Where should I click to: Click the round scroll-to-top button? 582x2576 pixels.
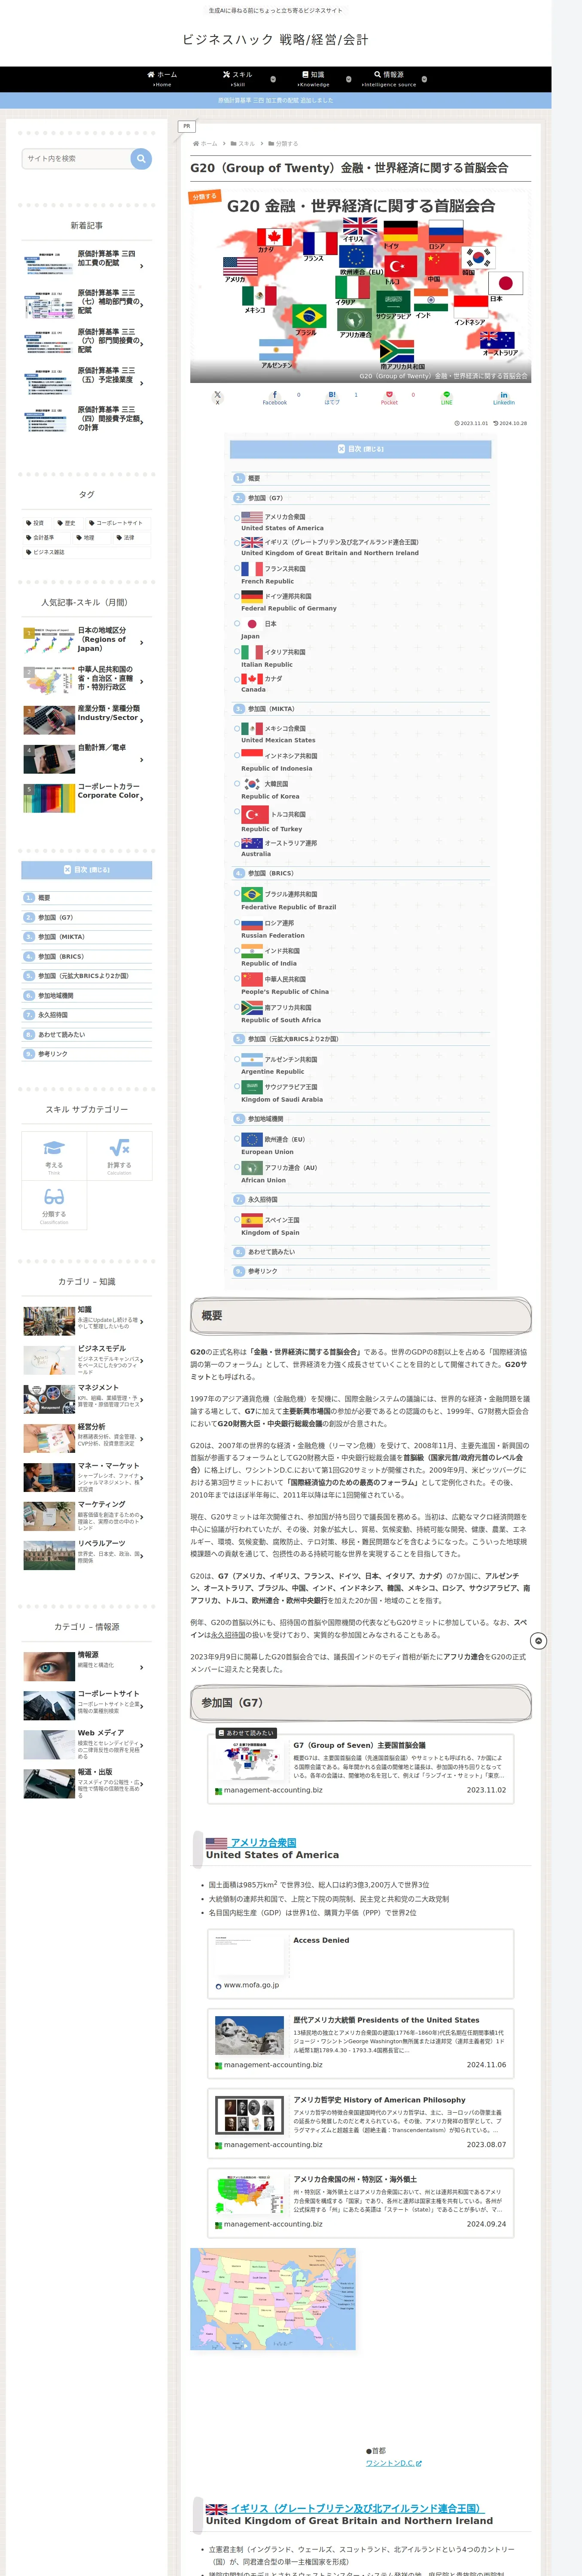(538, 1641)
